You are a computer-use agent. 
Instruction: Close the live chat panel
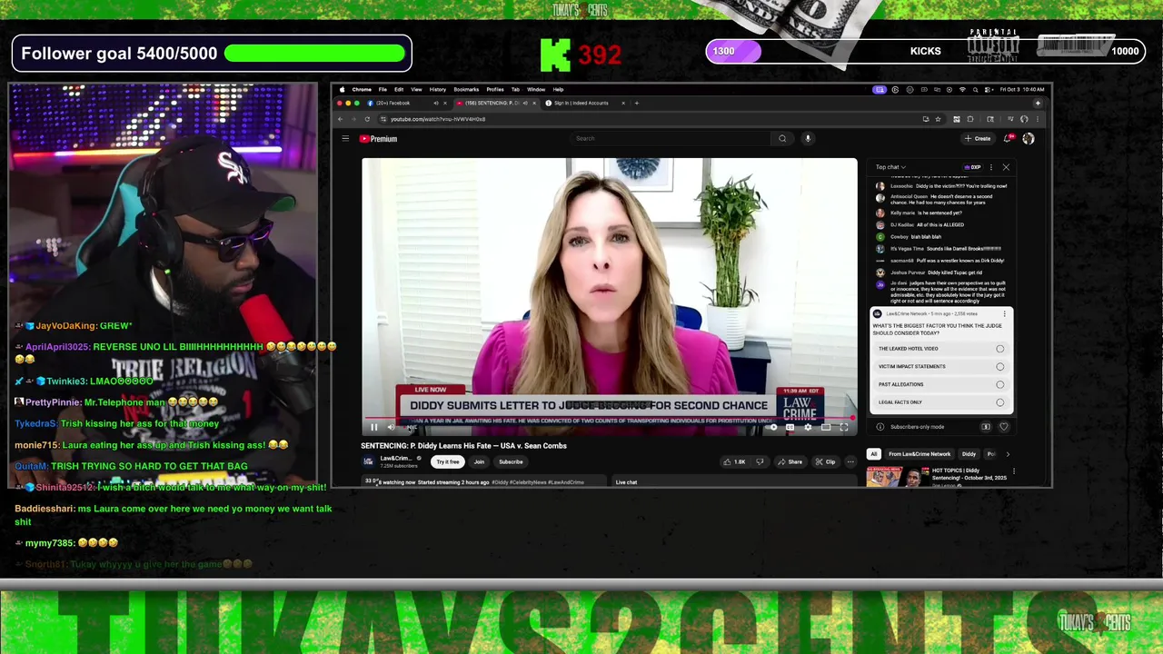pyautogui.click(x=1006, y=167)
